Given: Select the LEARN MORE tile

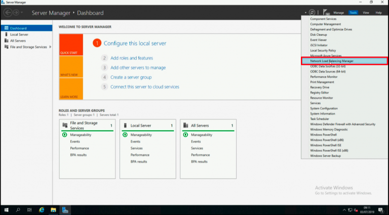Looking at the screenshot, I should (71, 89).
